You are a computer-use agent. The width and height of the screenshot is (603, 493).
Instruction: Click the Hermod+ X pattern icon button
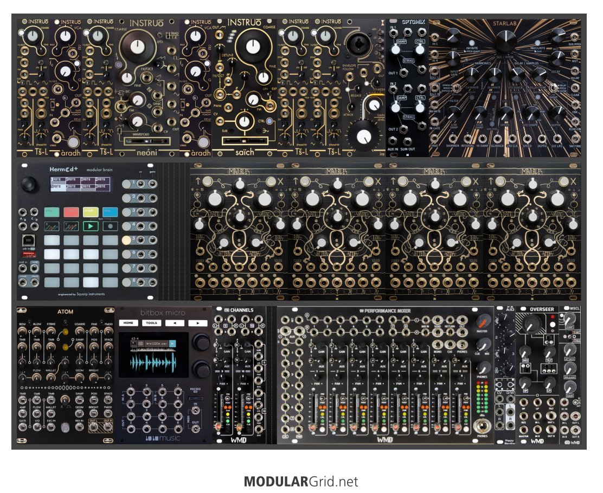coord(52,226)
